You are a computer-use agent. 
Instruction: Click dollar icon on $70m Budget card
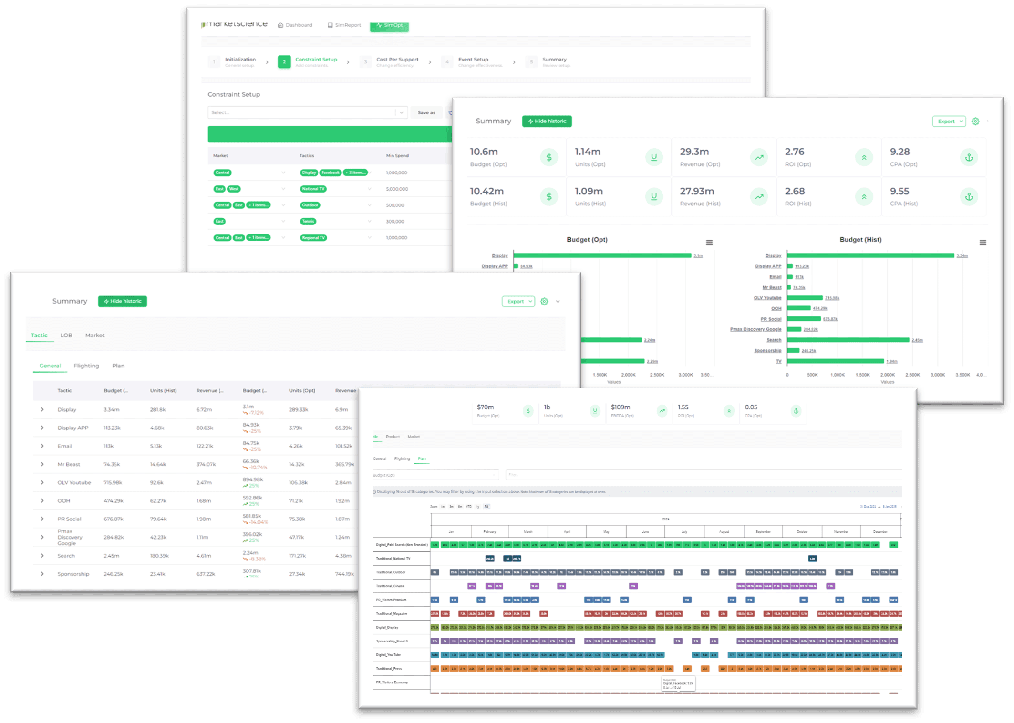[528, 411]
